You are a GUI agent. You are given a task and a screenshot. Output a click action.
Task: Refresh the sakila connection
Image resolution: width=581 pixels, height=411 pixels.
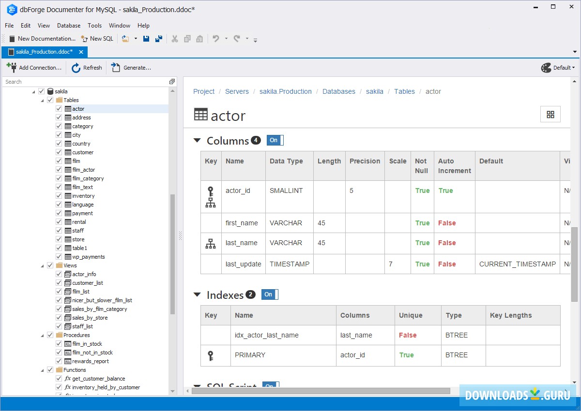[x=87, y=68]
